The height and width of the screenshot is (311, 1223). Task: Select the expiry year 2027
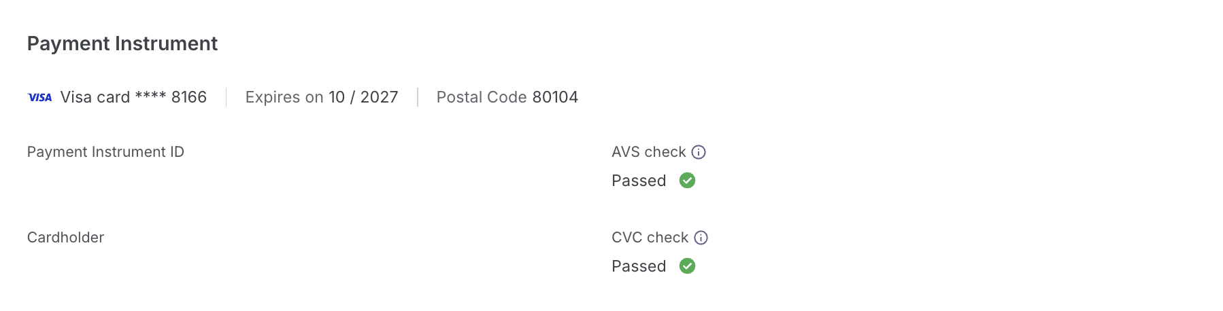tap(380, 97)
